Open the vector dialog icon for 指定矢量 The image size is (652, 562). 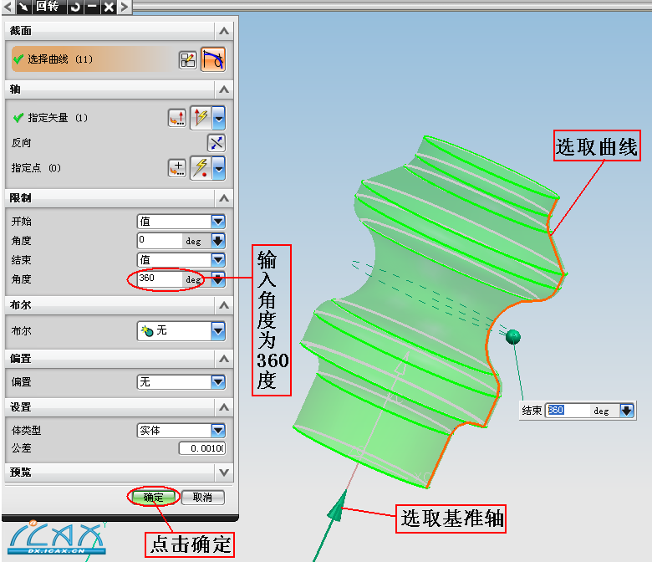(176, 118)
